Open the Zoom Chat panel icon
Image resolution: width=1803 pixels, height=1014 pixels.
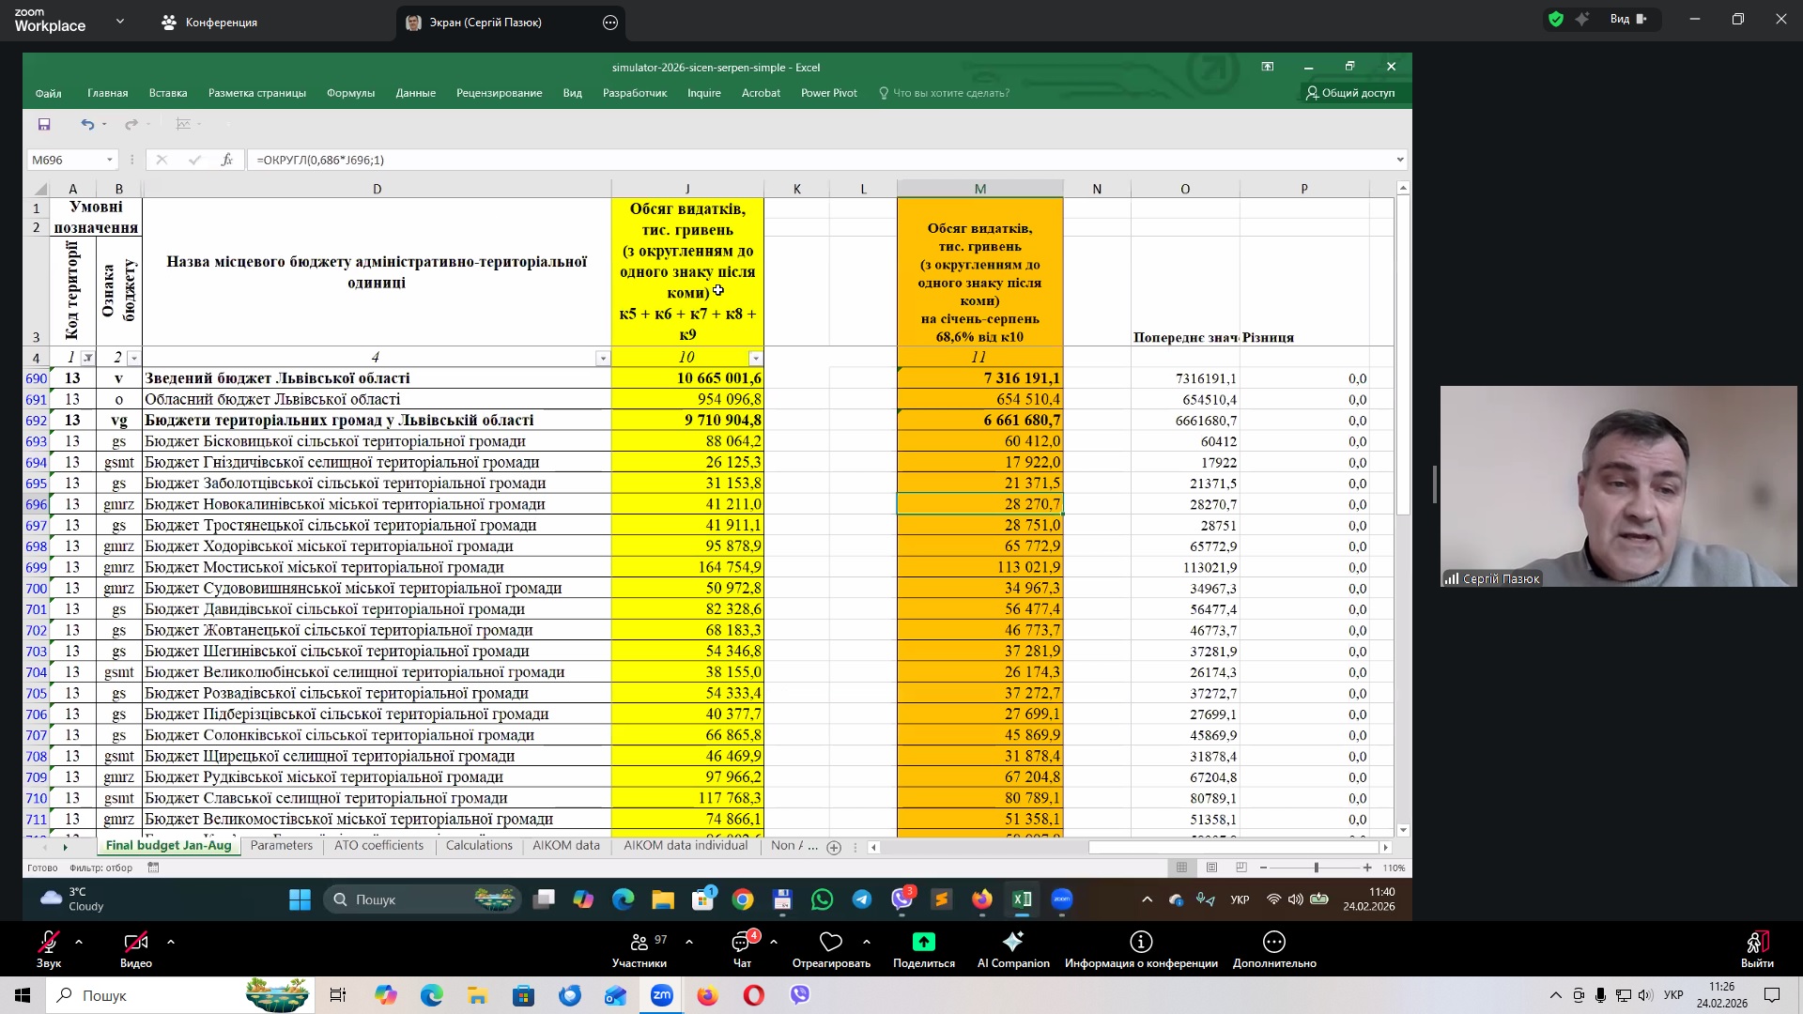(x=741, y=943)
